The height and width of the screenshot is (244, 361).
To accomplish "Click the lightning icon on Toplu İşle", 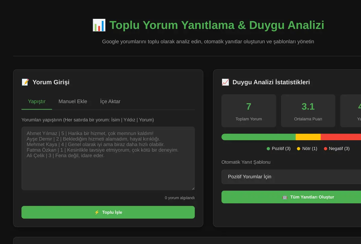I will pyautogui.click(x=97, y=212).
